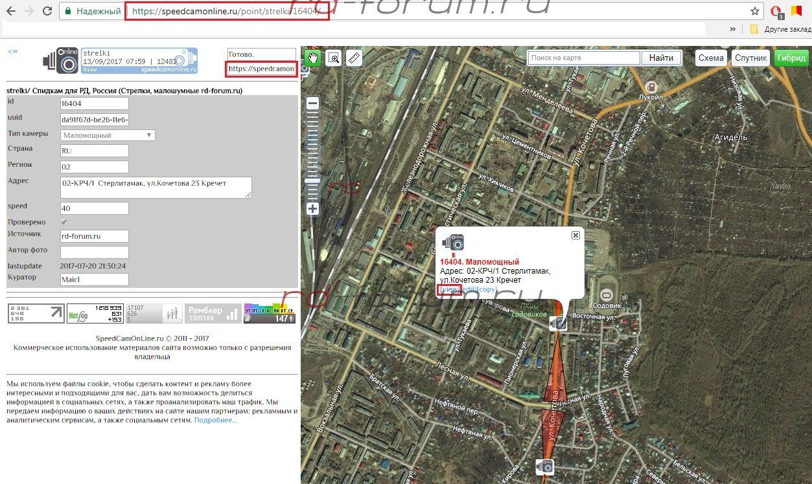Open the Другие закладки bookmarks folder
The image size is (812, 484).
point(780,29)
